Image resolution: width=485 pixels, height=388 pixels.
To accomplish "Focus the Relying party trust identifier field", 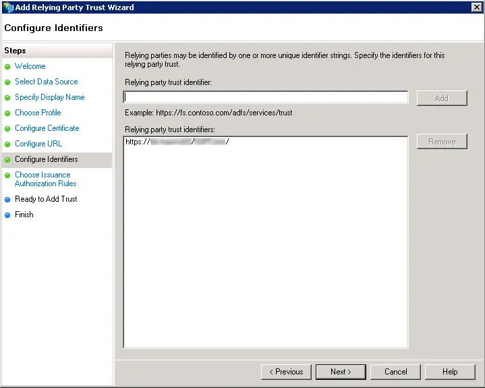I will 266,97.
